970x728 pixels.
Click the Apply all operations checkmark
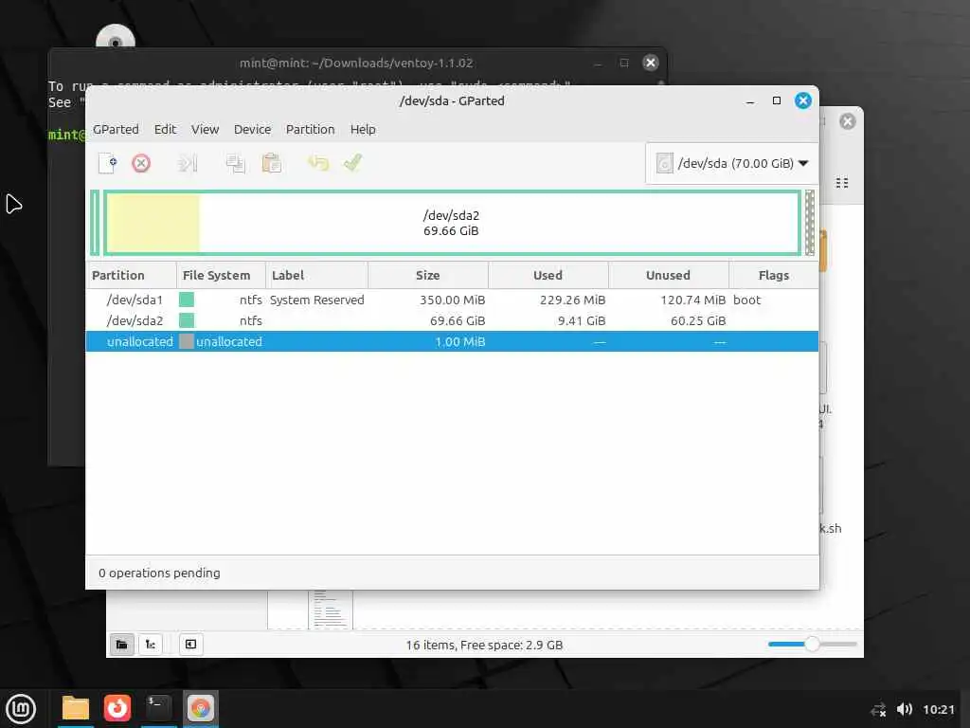click(x=352, y=163)
